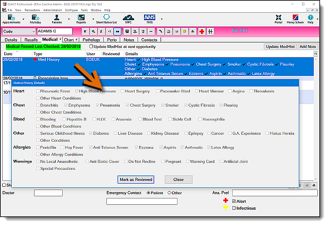Toggle the Infectious checkbox
This screenshot has height=225, width=328.
tap(234, 208)
